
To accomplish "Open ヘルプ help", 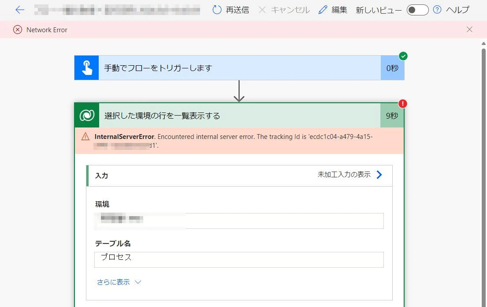I will click(451, 10).
